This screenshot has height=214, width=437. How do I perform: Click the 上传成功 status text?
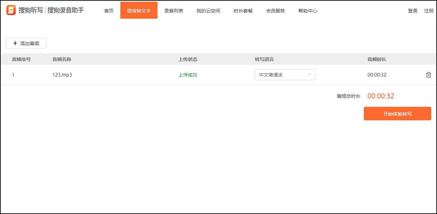tap(188, 75)
